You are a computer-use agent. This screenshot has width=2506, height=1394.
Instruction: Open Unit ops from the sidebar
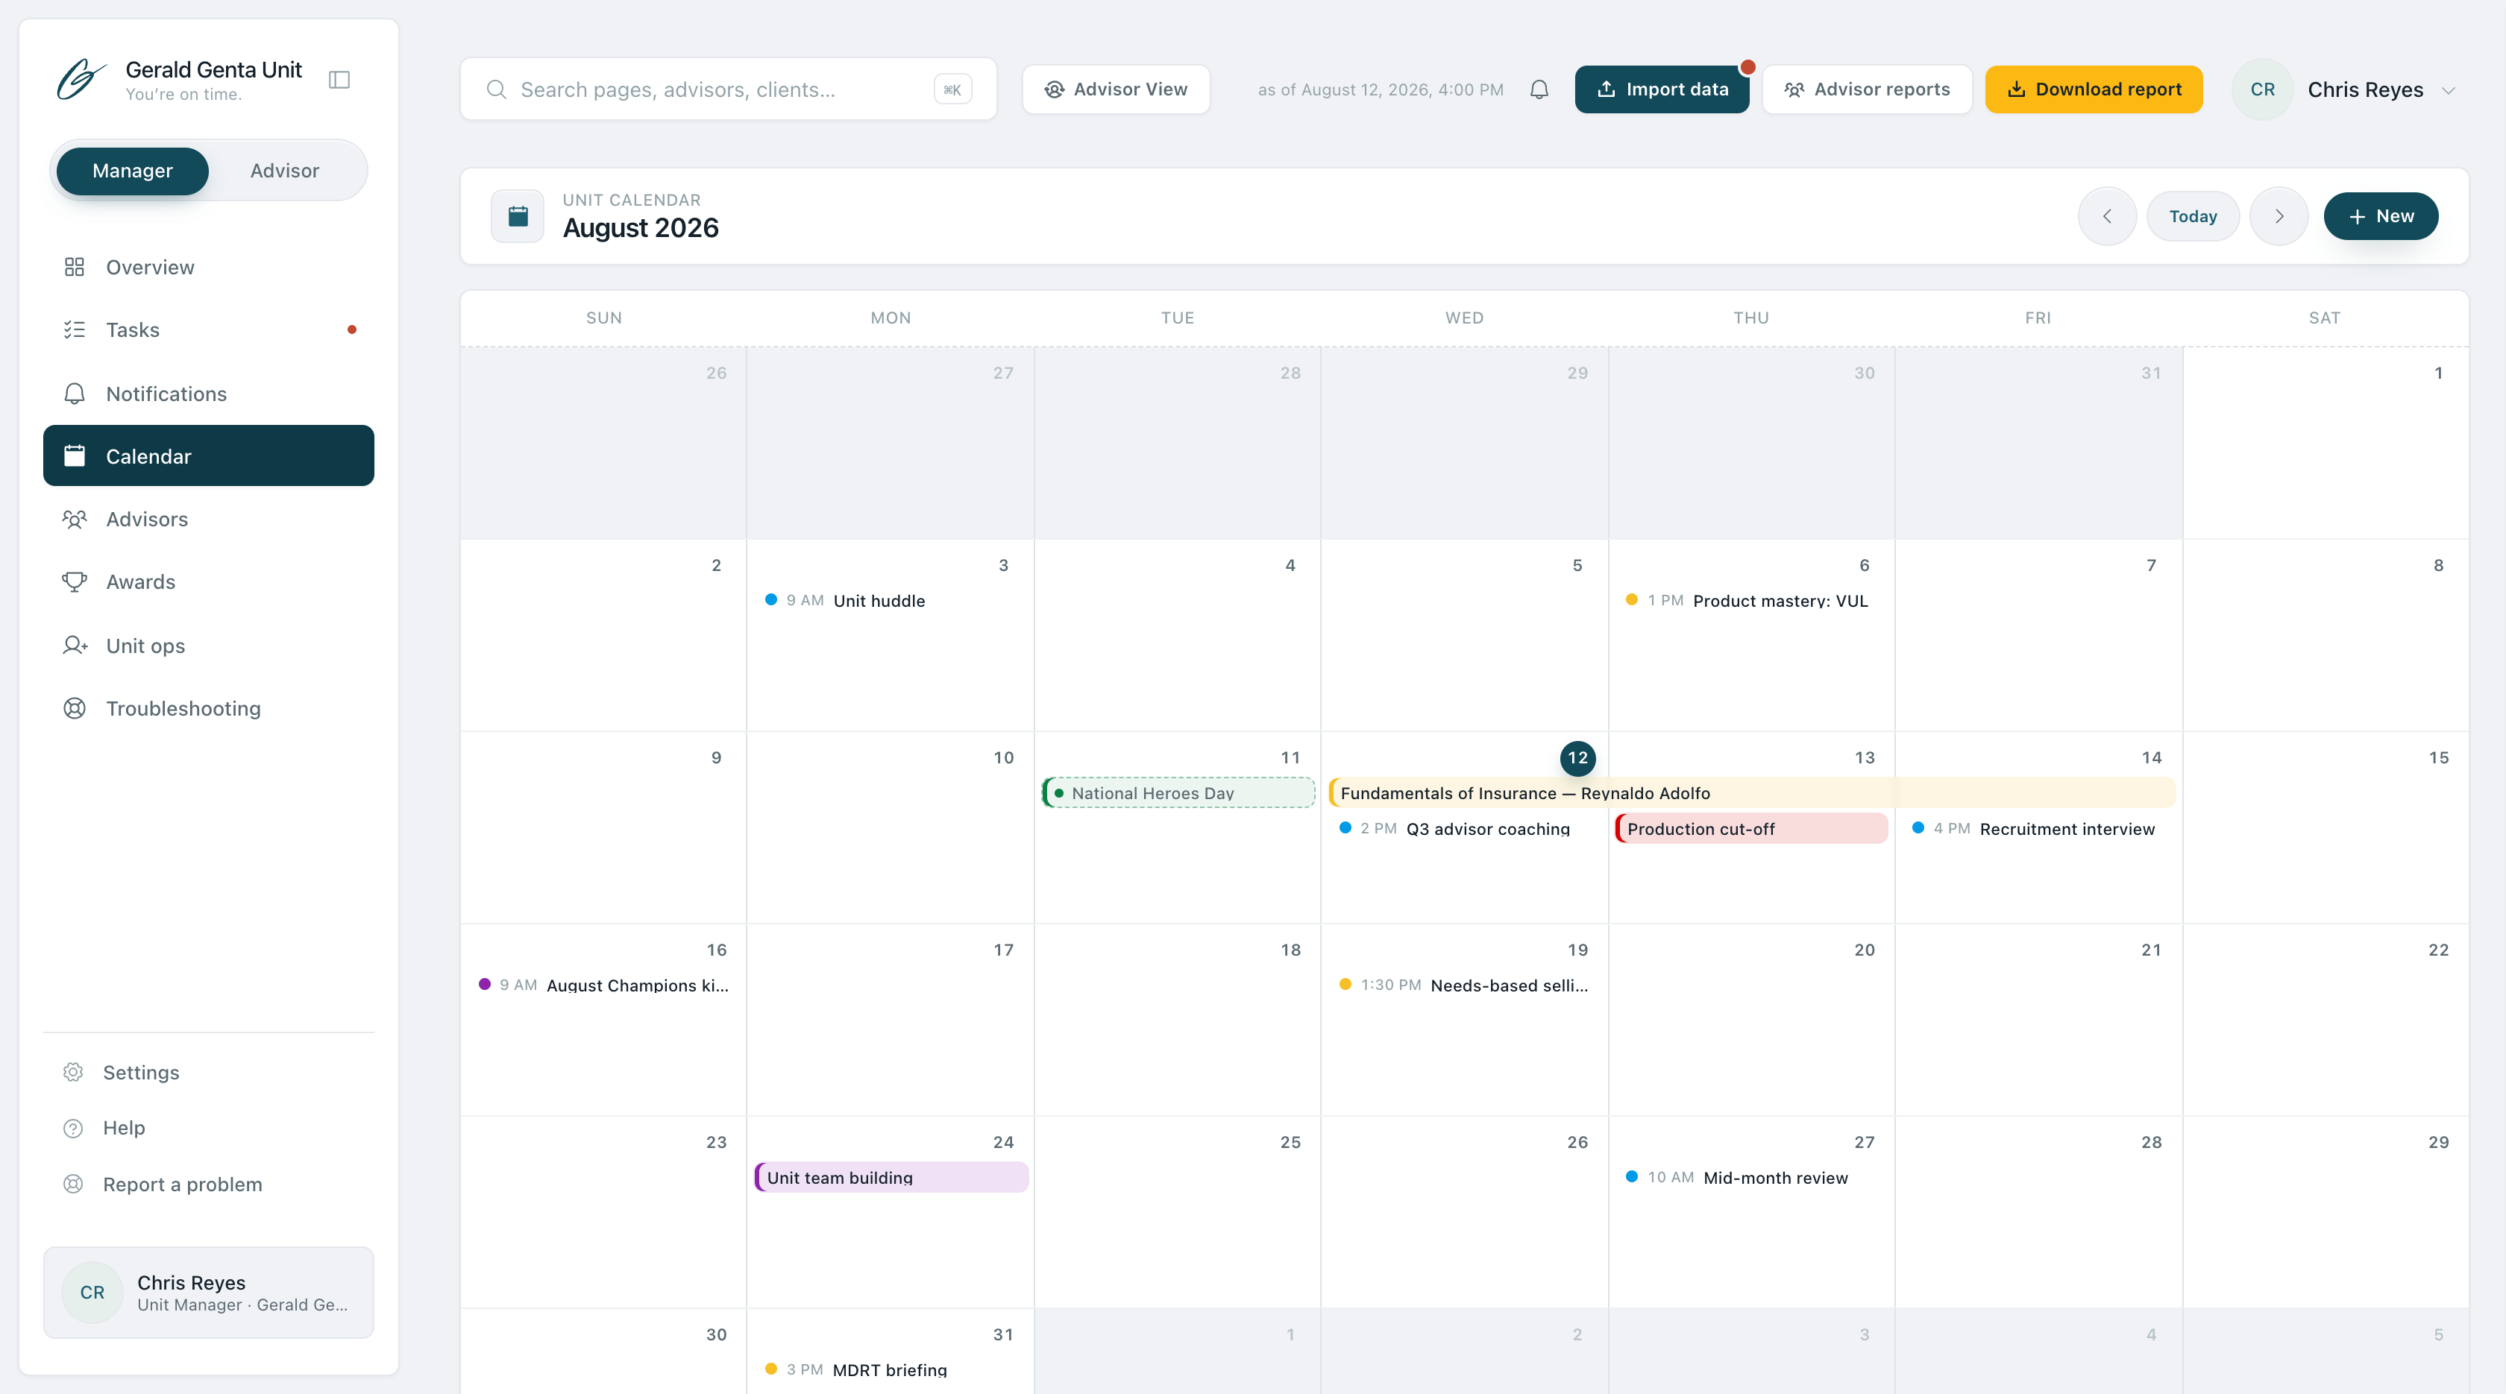[x=208, y=646]
